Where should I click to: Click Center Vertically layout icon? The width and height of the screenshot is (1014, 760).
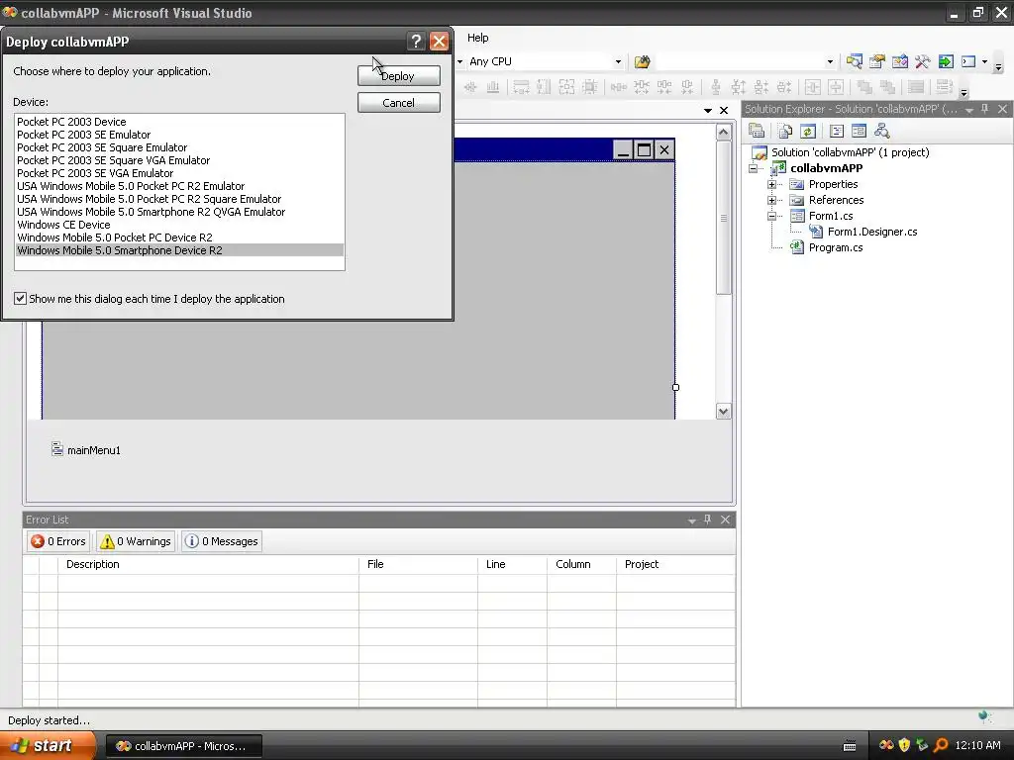coord(836,87)
